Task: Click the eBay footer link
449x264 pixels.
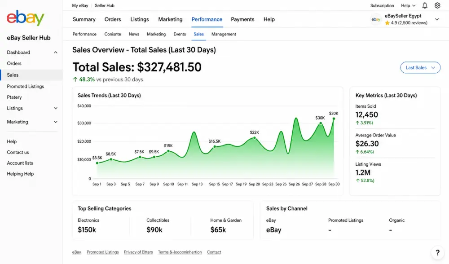Action: click(x=76, y=252)
